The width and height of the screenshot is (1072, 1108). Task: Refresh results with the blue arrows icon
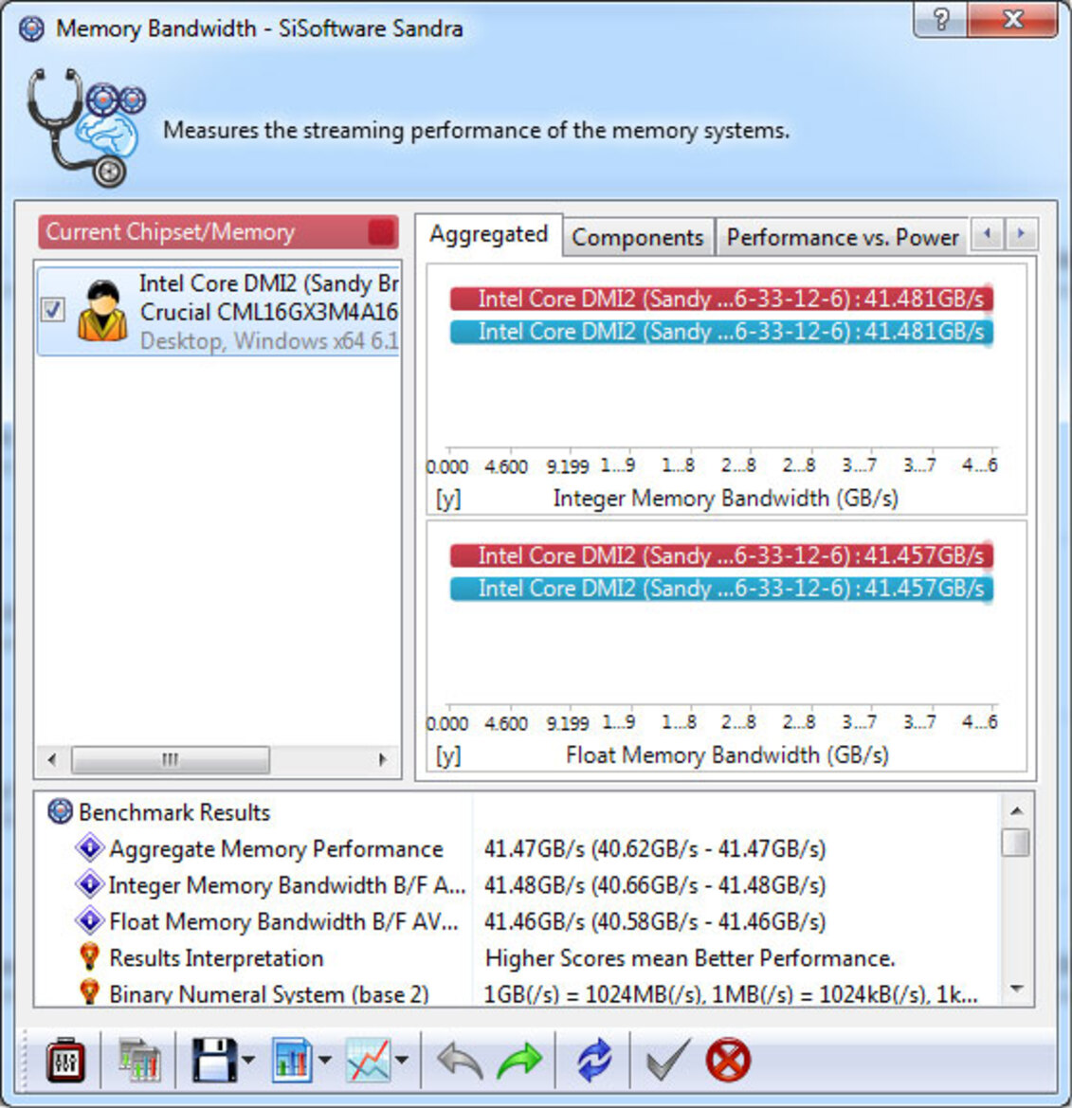593,1060
